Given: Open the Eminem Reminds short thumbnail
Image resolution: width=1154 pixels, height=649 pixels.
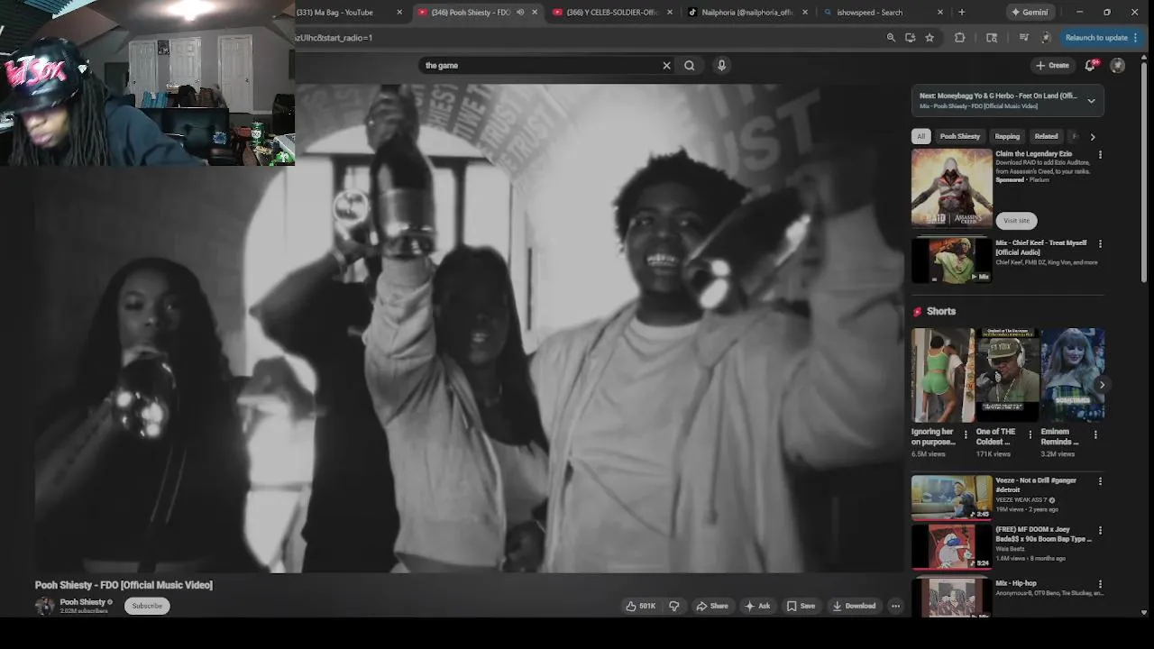Looking at the screenshot, I should pyautogui.click(x=1073, y=375).
